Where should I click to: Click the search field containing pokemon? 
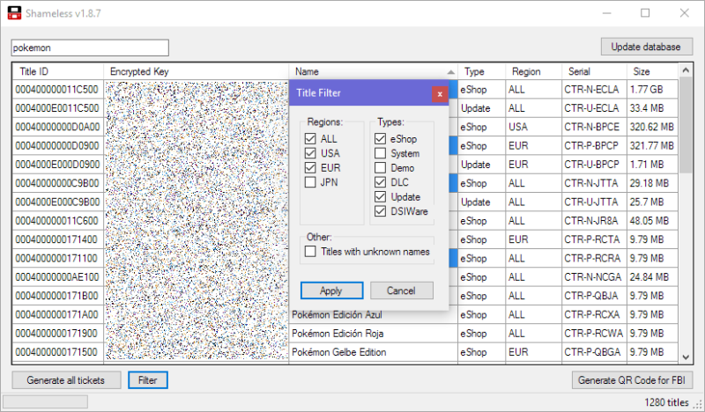[90, 48]
